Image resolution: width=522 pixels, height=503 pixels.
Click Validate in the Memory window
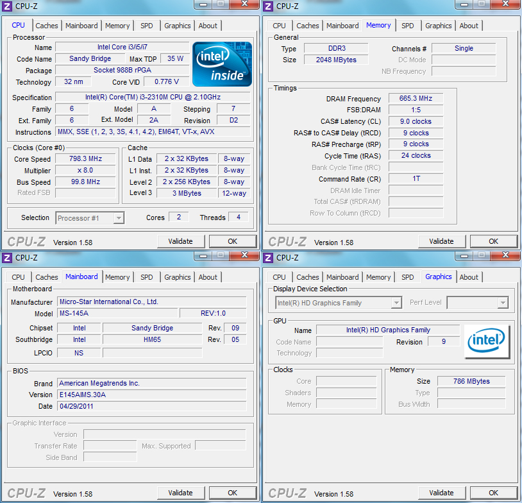[441, 241]
